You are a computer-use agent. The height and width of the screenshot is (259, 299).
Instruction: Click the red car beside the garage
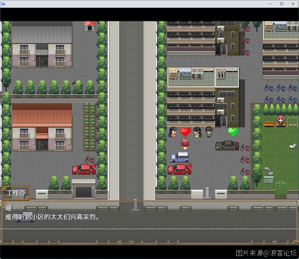click(84, 169)
